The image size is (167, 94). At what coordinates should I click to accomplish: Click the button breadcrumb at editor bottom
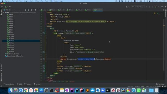[x=72, y=82]
